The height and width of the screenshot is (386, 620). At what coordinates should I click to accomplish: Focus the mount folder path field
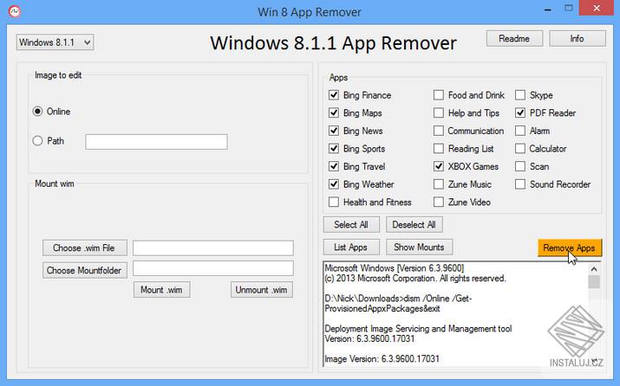(213, 268)
